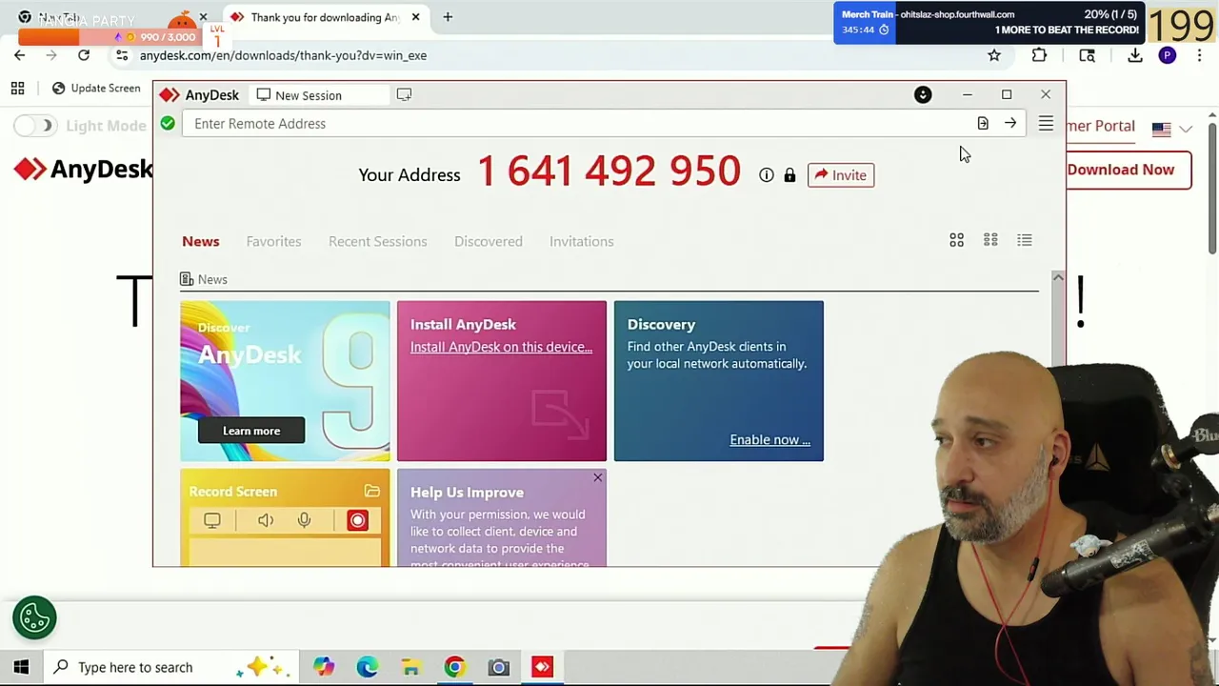Image resolution: width=1219 pixels, height=686 pixels.
Task: Open Chrome three-dot menu
Action: [1199, 56]
